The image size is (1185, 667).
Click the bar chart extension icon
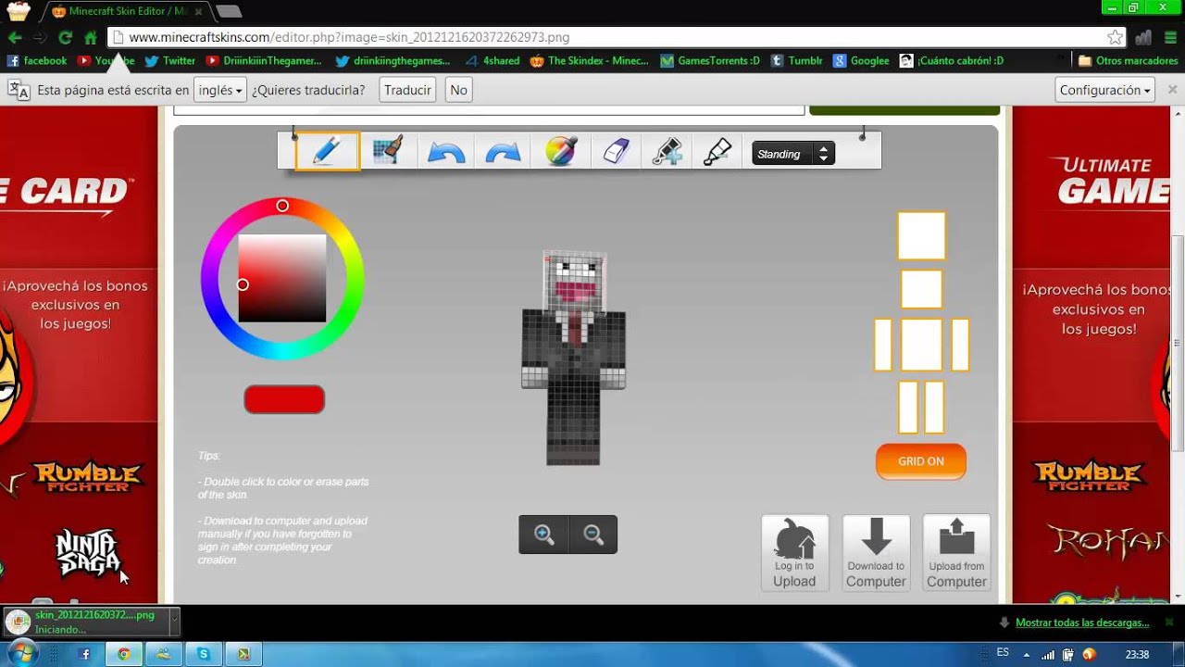1143,38
